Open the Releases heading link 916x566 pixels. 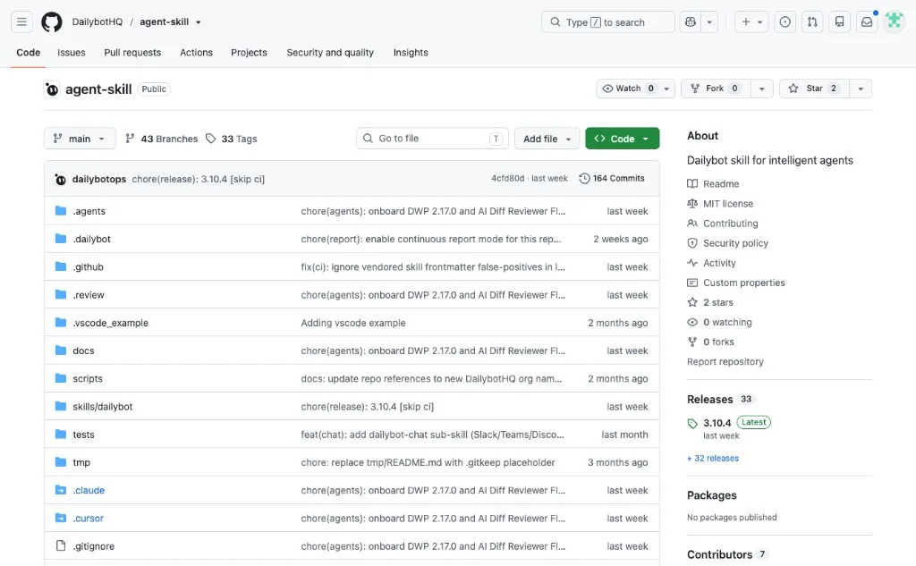[709, 400]
